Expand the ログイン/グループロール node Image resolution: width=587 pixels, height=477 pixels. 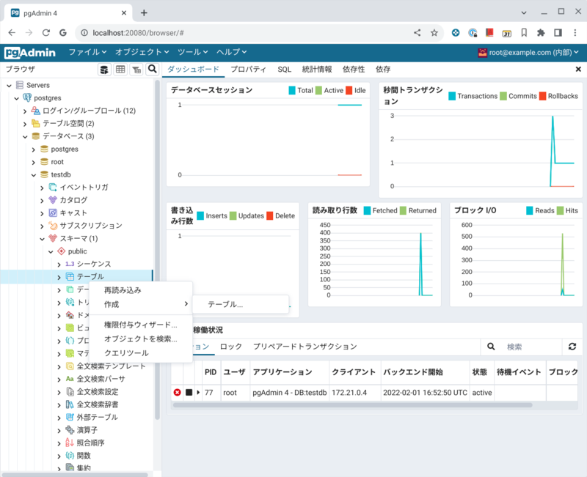pyautogui.click(x=24, y=111)
